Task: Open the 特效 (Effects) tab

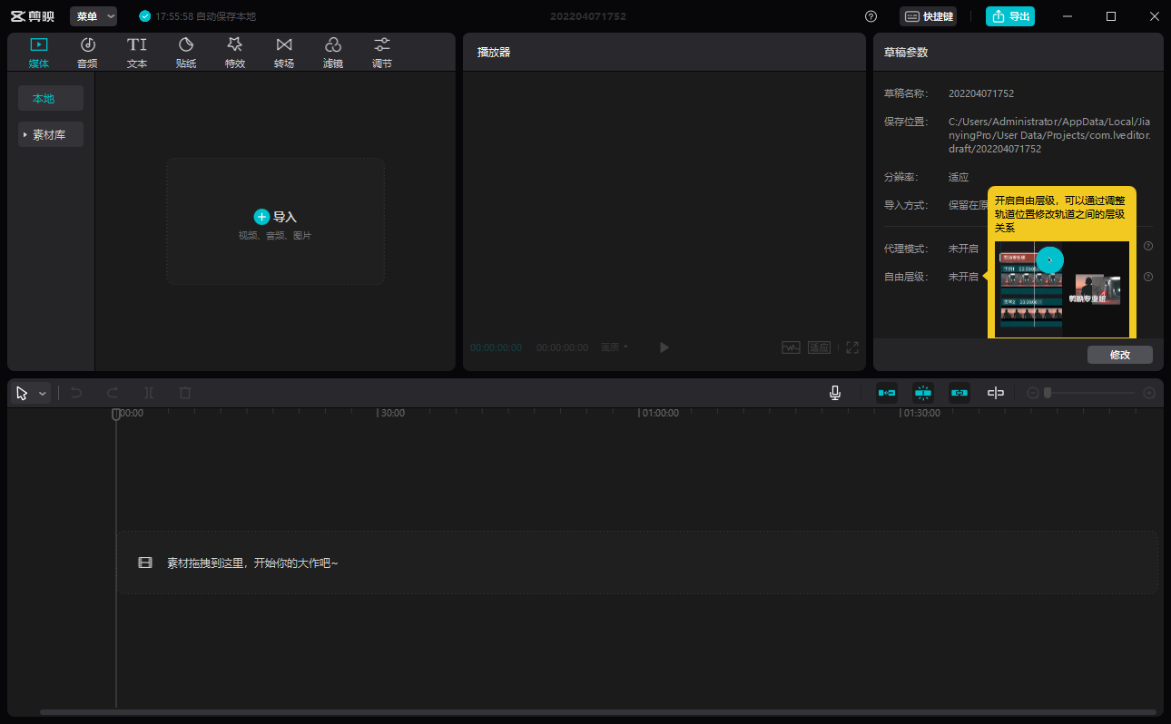Action: pos(235,53)
